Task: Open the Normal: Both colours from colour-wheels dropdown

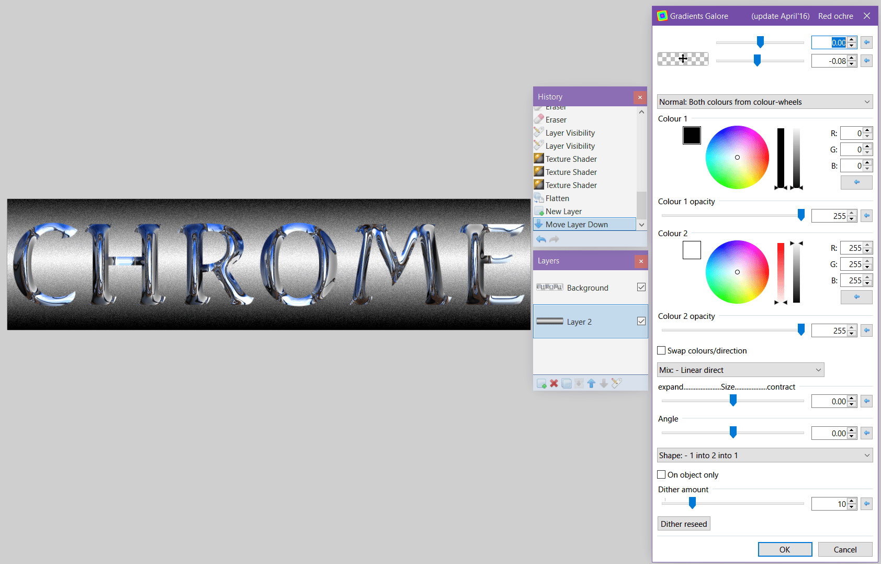Action: (764, 102)
